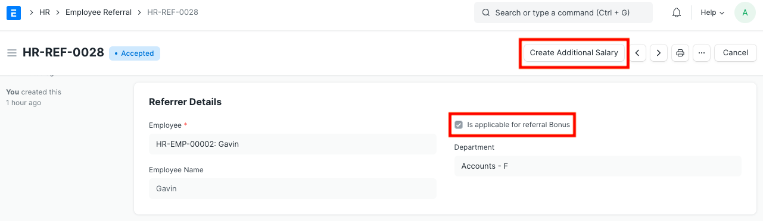Click the Referrer Details section heading
The height and width of the screenshot is (221, 763).
tap(185, 102)
